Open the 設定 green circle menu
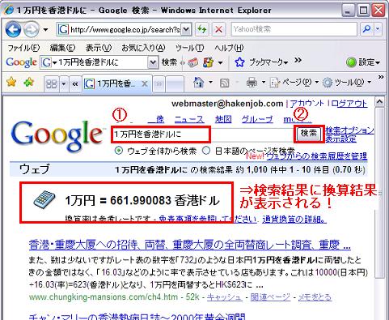The height and width of the screenshot is (320, 389). 363,62
